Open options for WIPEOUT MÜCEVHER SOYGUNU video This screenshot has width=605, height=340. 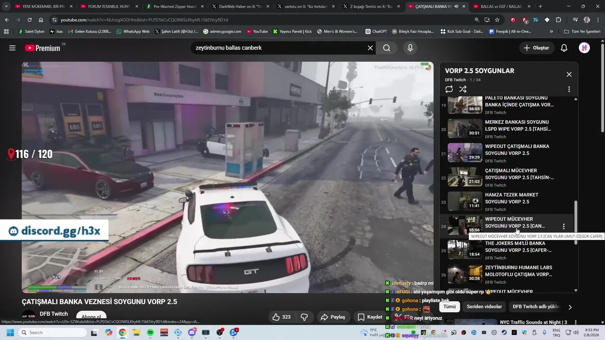pyautogui.click(x=563, y=226)
